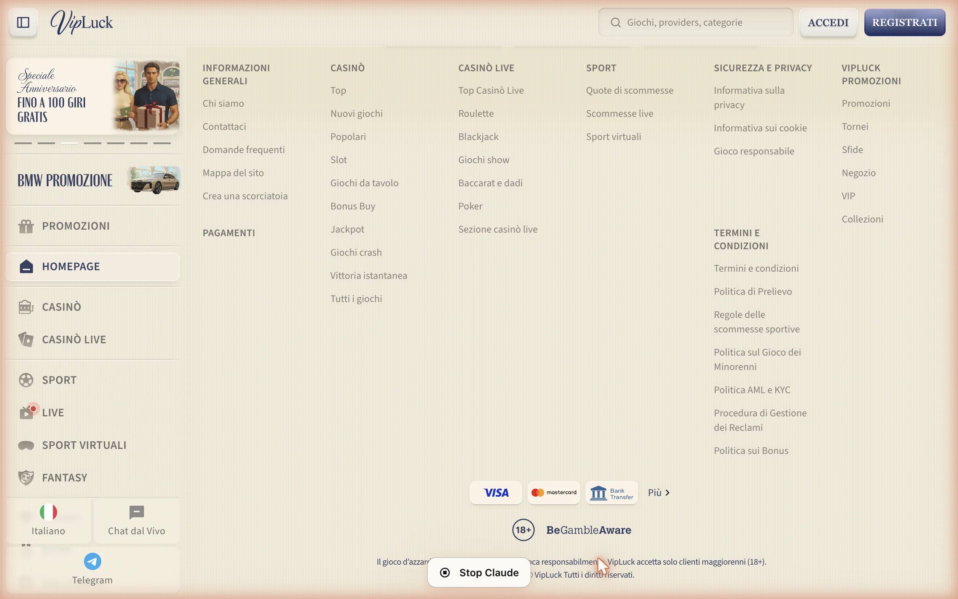958x599 pixels.
Task: Click the search magnifier icon
Action: pyautogui.click(x=615, y=22)
